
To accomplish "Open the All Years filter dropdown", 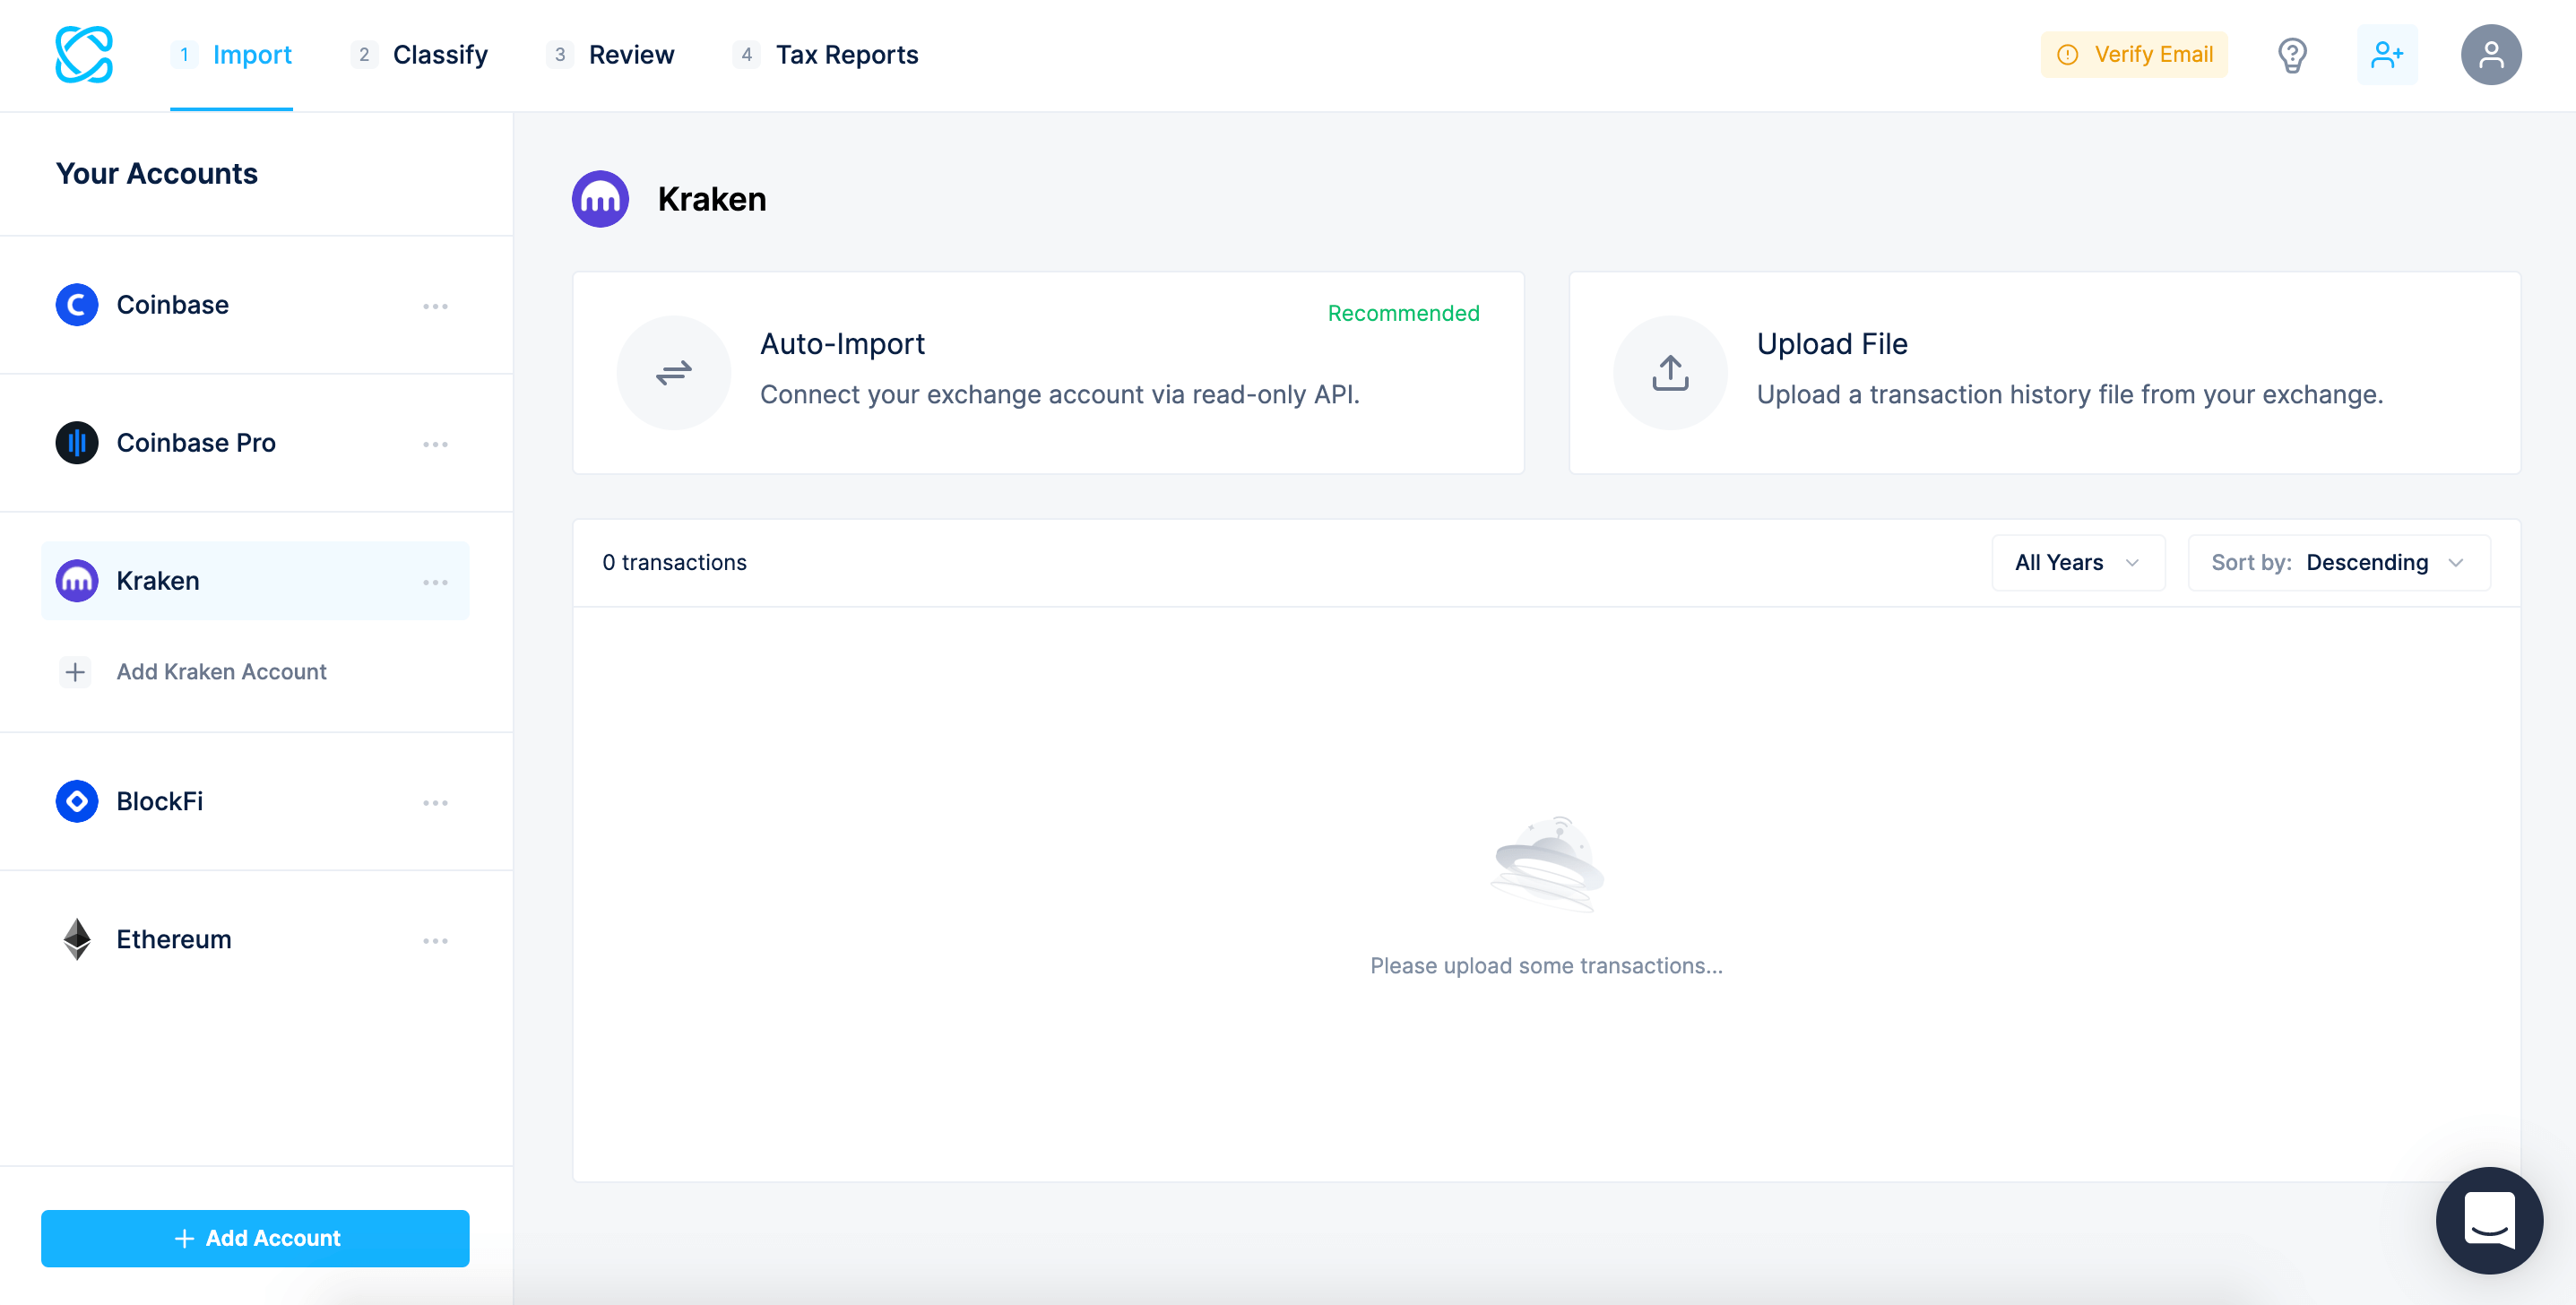I will coord(2076,562).
